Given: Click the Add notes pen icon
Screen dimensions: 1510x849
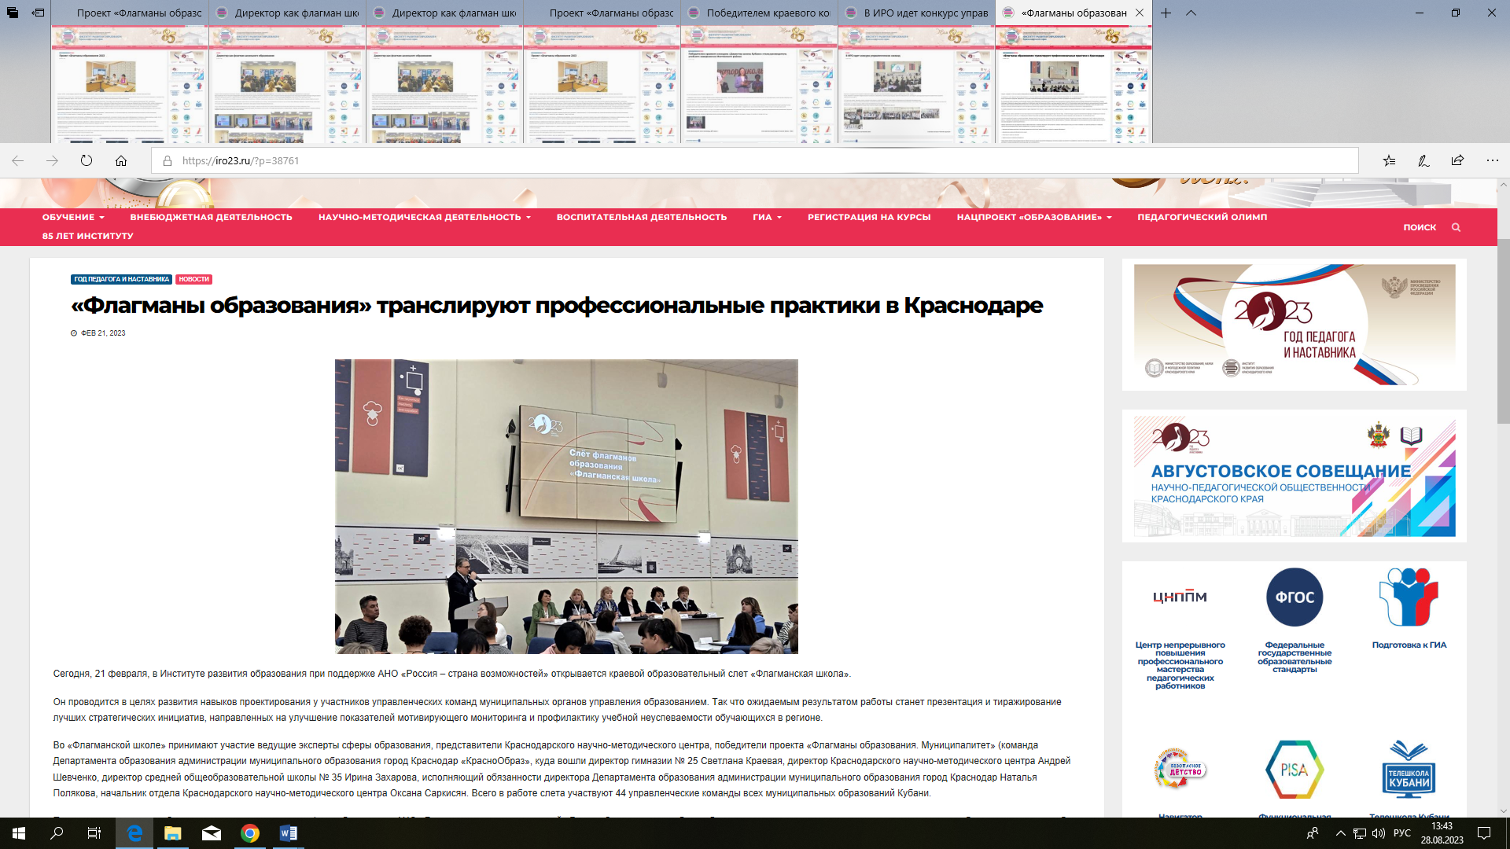Looking at the screenshot, I should (1423, 160).
